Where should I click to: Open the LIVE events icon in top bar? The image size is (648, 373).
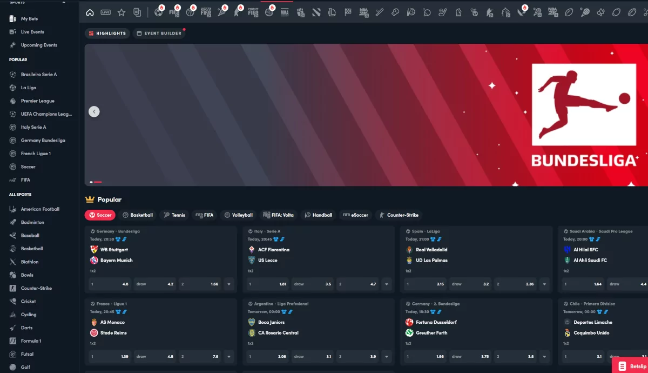pyautogui.click(x=106, y=12)
